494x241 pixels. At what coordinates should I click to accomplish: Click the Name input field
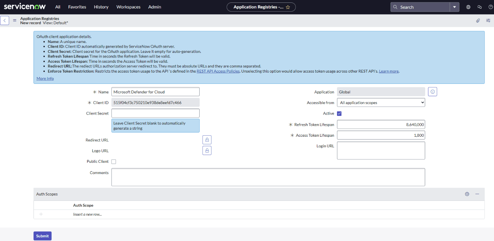[x=156, y=92]
